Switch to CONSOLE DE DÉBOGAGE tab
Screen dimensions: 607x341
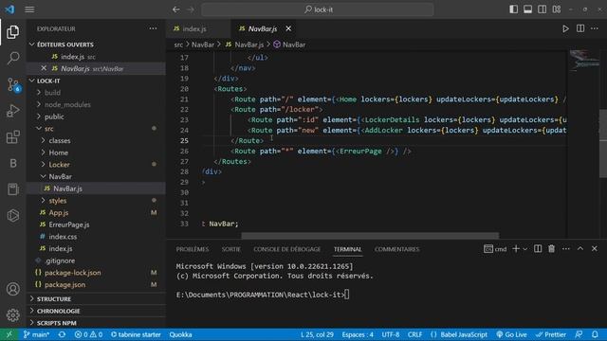click(286, 249)
